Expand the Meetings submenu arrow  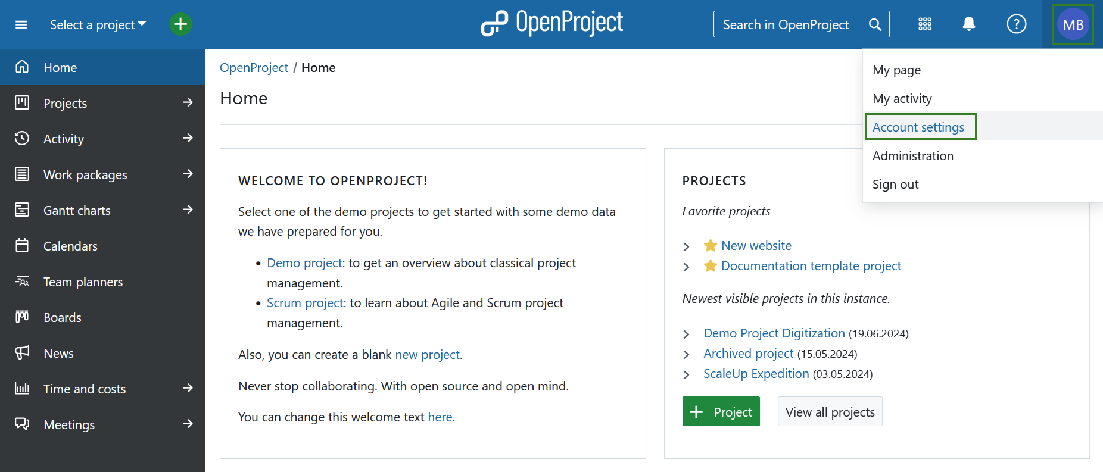(x=188, y=424)
